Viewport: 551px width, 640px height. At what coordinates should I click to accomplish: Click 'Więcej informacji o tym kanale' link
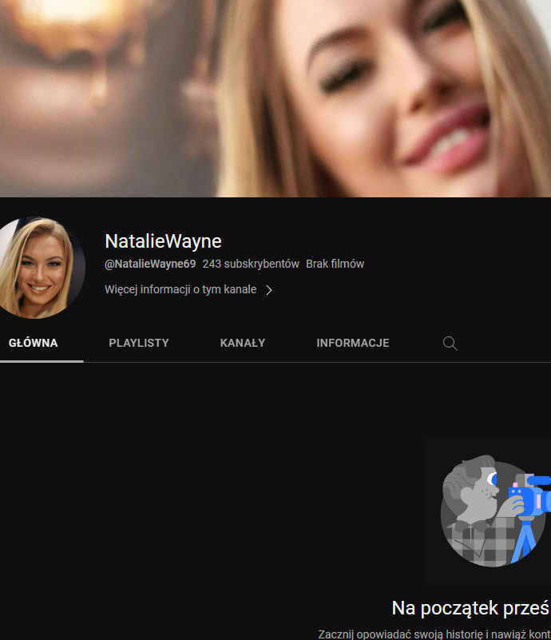(x=180, y=289)
